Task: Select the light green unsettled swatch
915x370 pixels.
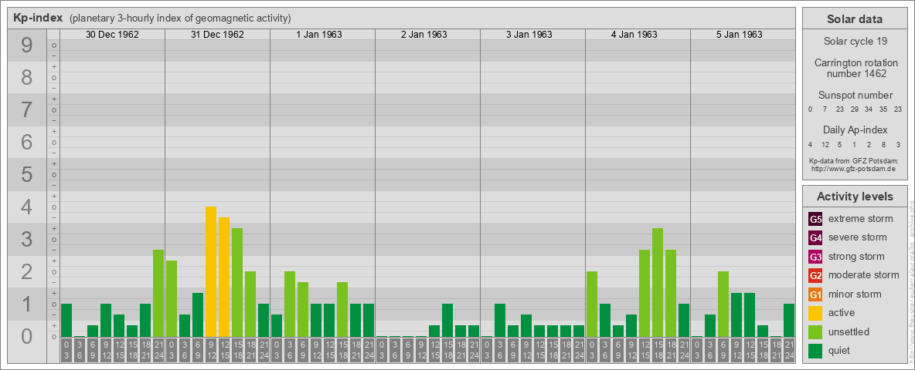Action: (x=815, y=331)
